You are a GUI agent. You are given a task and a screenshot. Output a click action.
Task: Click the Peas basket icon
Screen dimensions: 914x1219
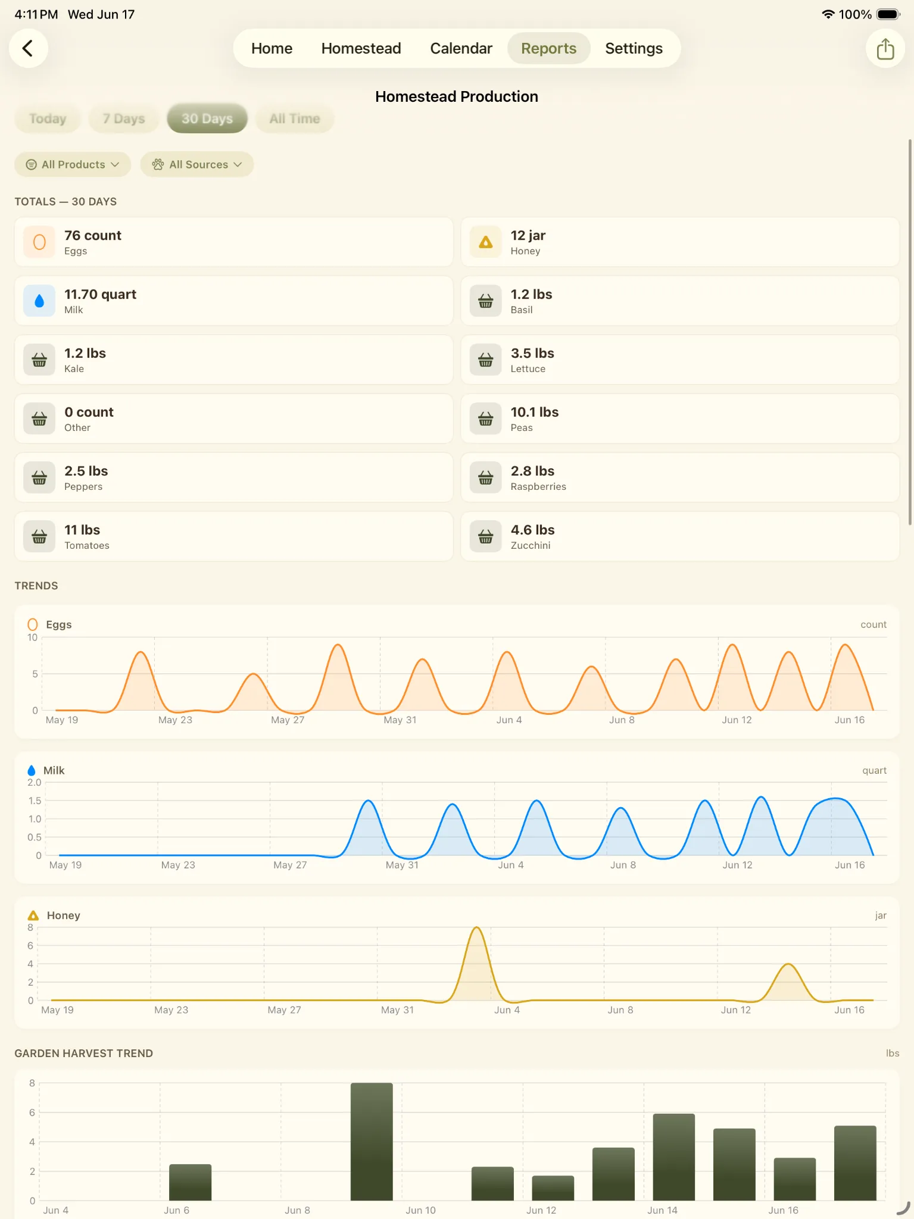pos(486,419)
